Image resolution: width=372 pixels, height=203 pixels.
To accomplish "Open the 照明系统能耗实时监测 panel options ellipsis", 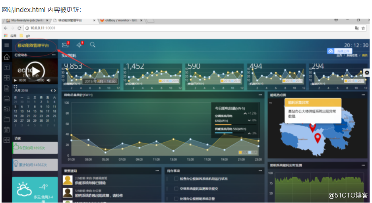I will pyautogui.click(x=363, y=165).
